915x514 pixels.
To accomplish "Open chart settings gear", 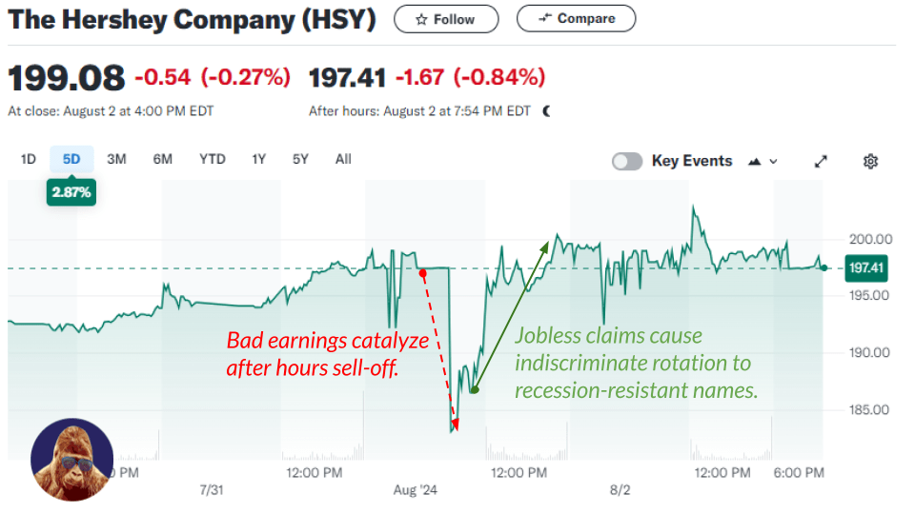I will coord(870,162).
